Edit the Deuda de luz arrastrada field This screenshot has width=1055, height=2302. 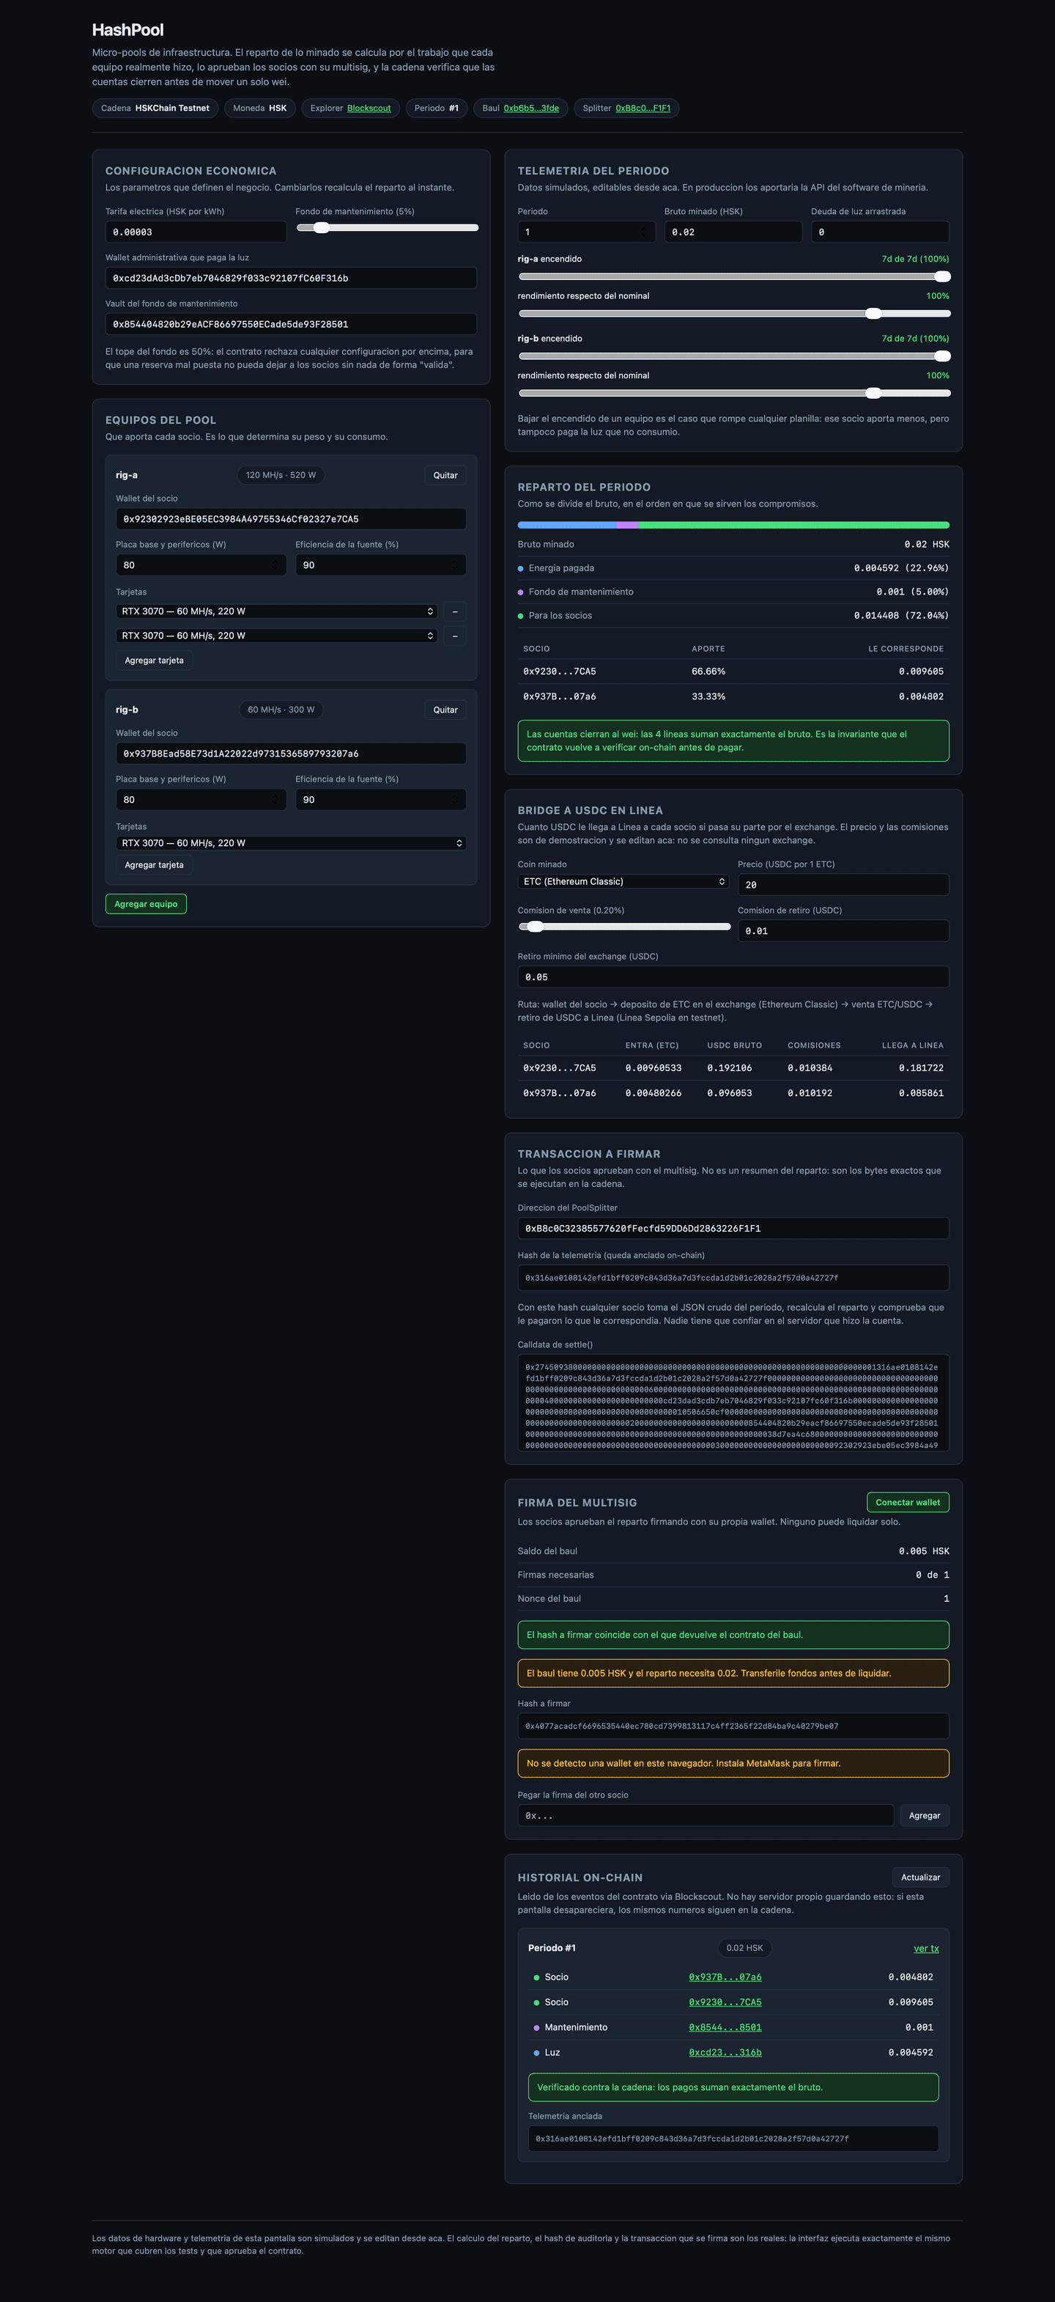pos(880,232)
